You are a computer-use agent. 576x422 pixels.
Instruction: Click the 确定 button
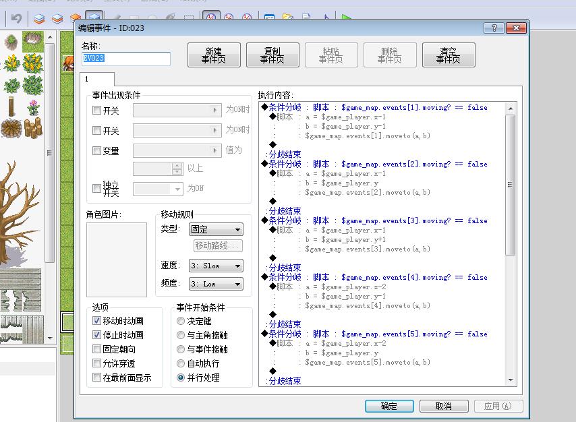click(x=389, y=406)
